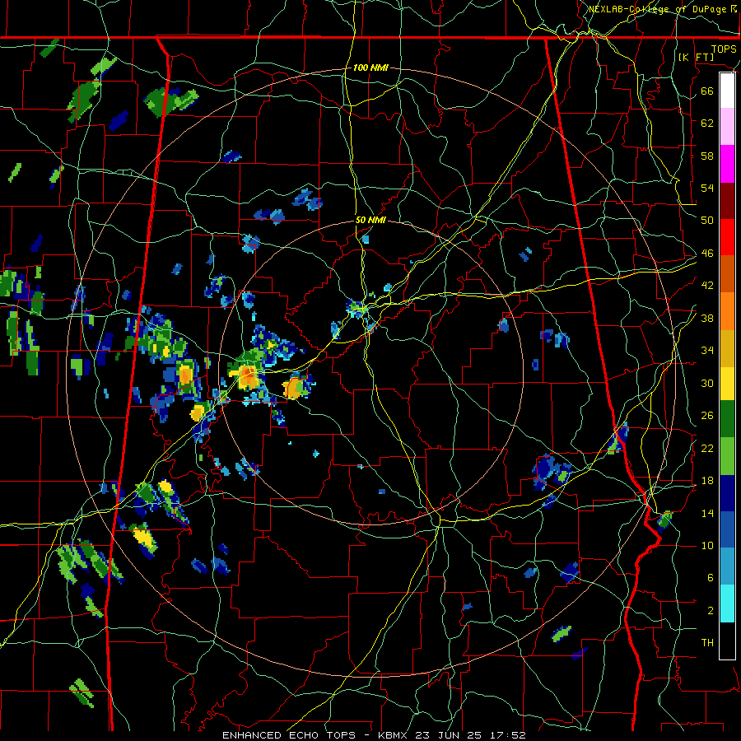741x741 pixels.
Task: Click the NEXLAB-College of DuPage credit
Action: point(663,9)
